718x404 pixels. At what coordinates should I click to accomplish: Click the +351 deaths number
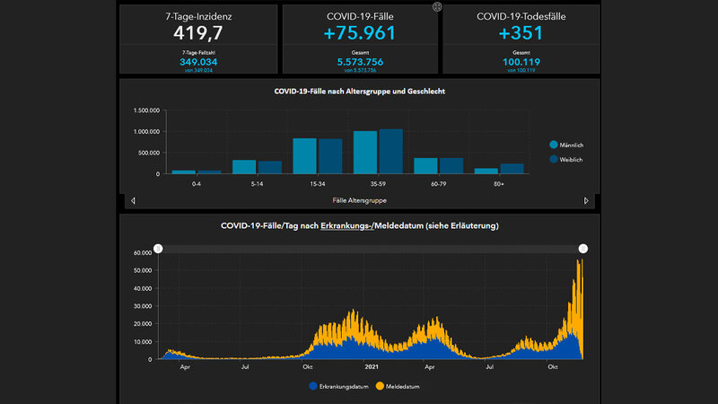[x=521, y=34]
